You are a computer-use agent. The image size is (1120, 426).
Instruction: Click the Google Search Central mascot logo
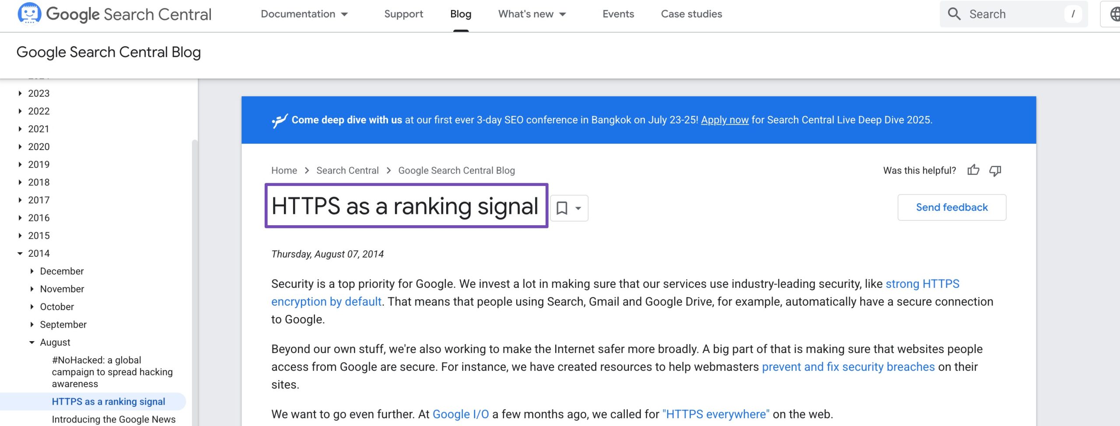(x=29, y=13)
